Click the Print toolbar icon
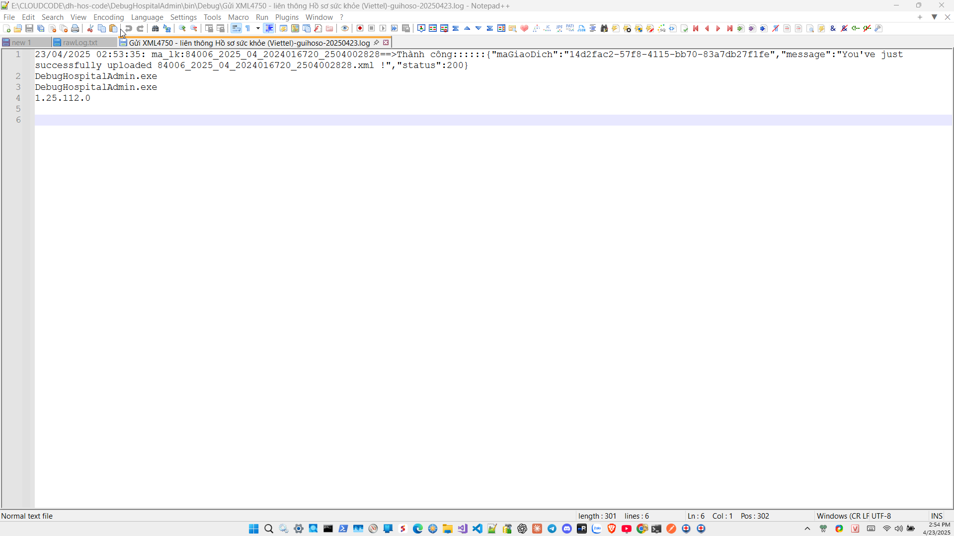954x536 pixels. point(75,29)
